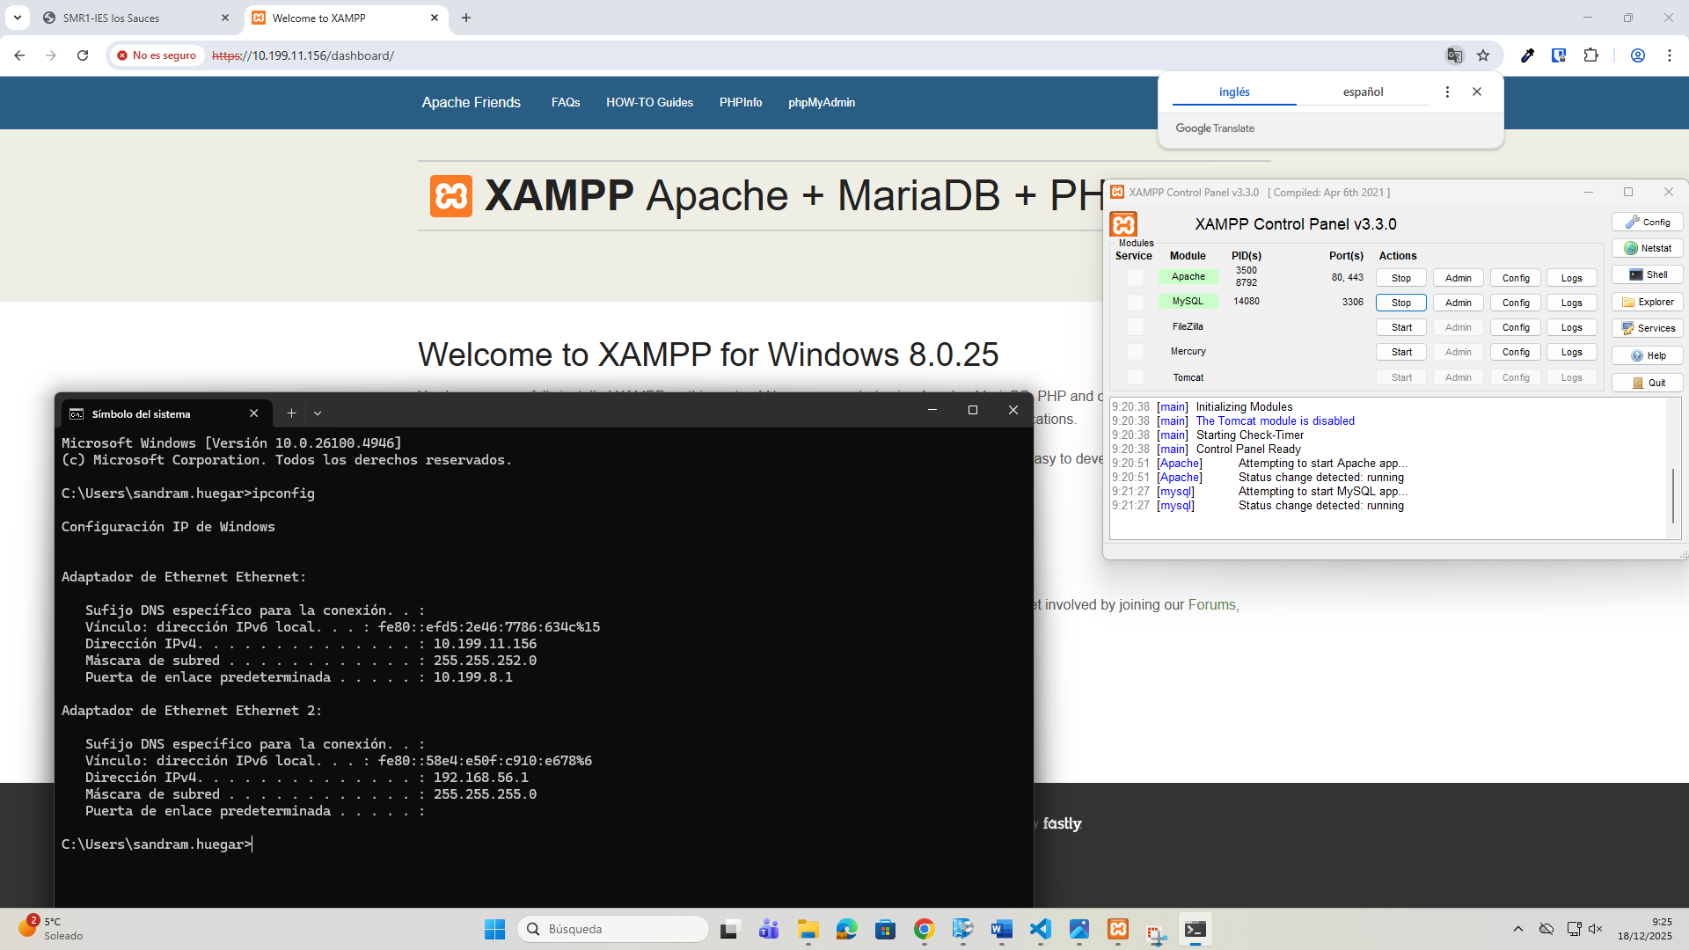This screenshot has height=950, width=1689.
Task: Open translate popup options menu
Action: [x=1447, y=91]
